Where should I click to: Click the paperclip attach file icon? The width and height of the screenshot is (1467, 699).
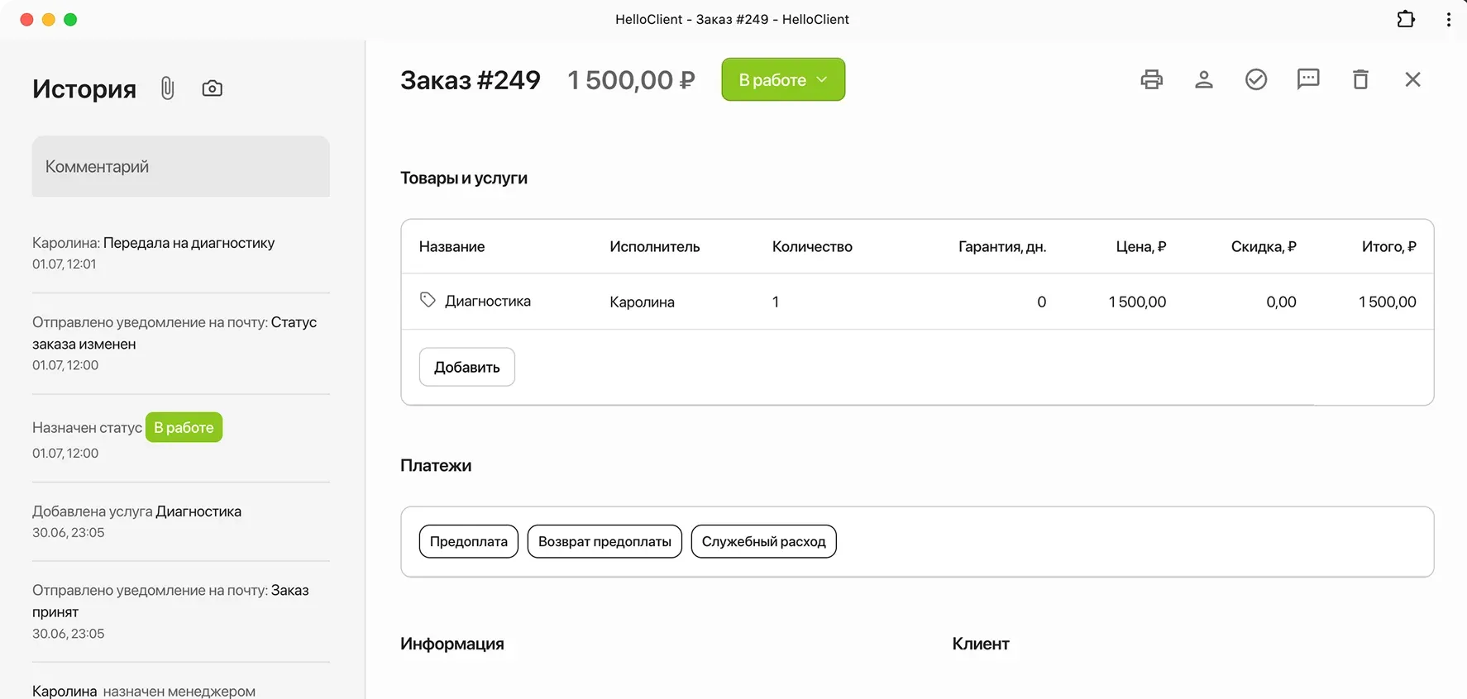(x=167, y=88)
